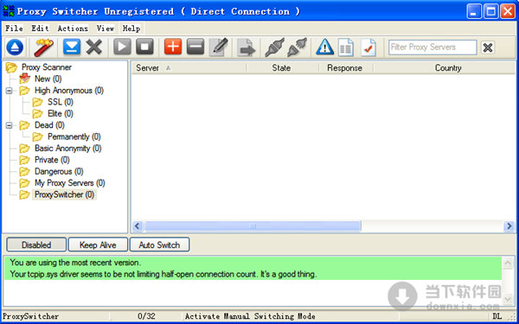Select the New (0) folder
519x324 pixels.
tap(48, 79)
